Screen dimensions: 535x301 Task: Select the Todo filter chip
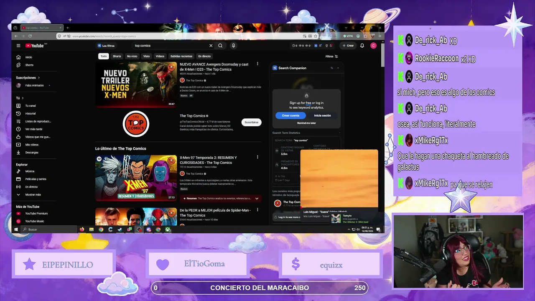point(104,56)
